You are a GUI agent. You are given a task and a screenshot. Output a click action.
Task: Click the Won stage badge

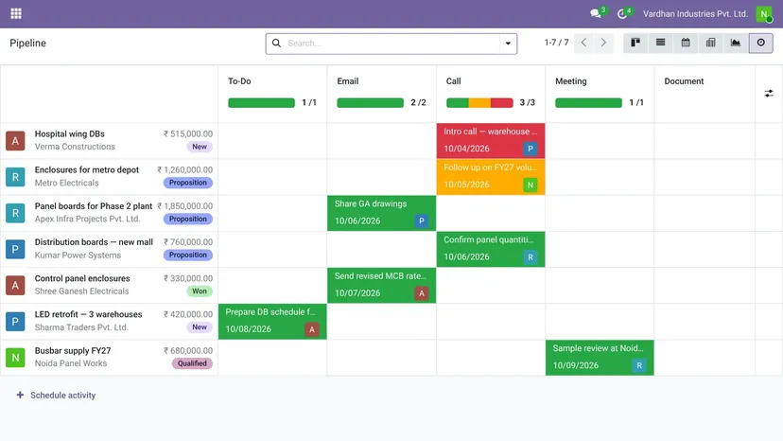[200, 291]
